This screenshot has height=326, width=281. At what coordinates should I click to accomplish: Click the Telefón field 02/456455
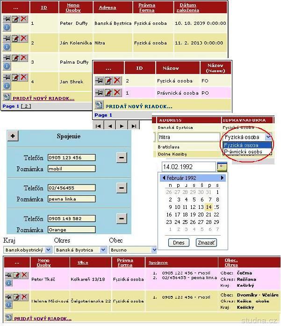coord(72,188)
